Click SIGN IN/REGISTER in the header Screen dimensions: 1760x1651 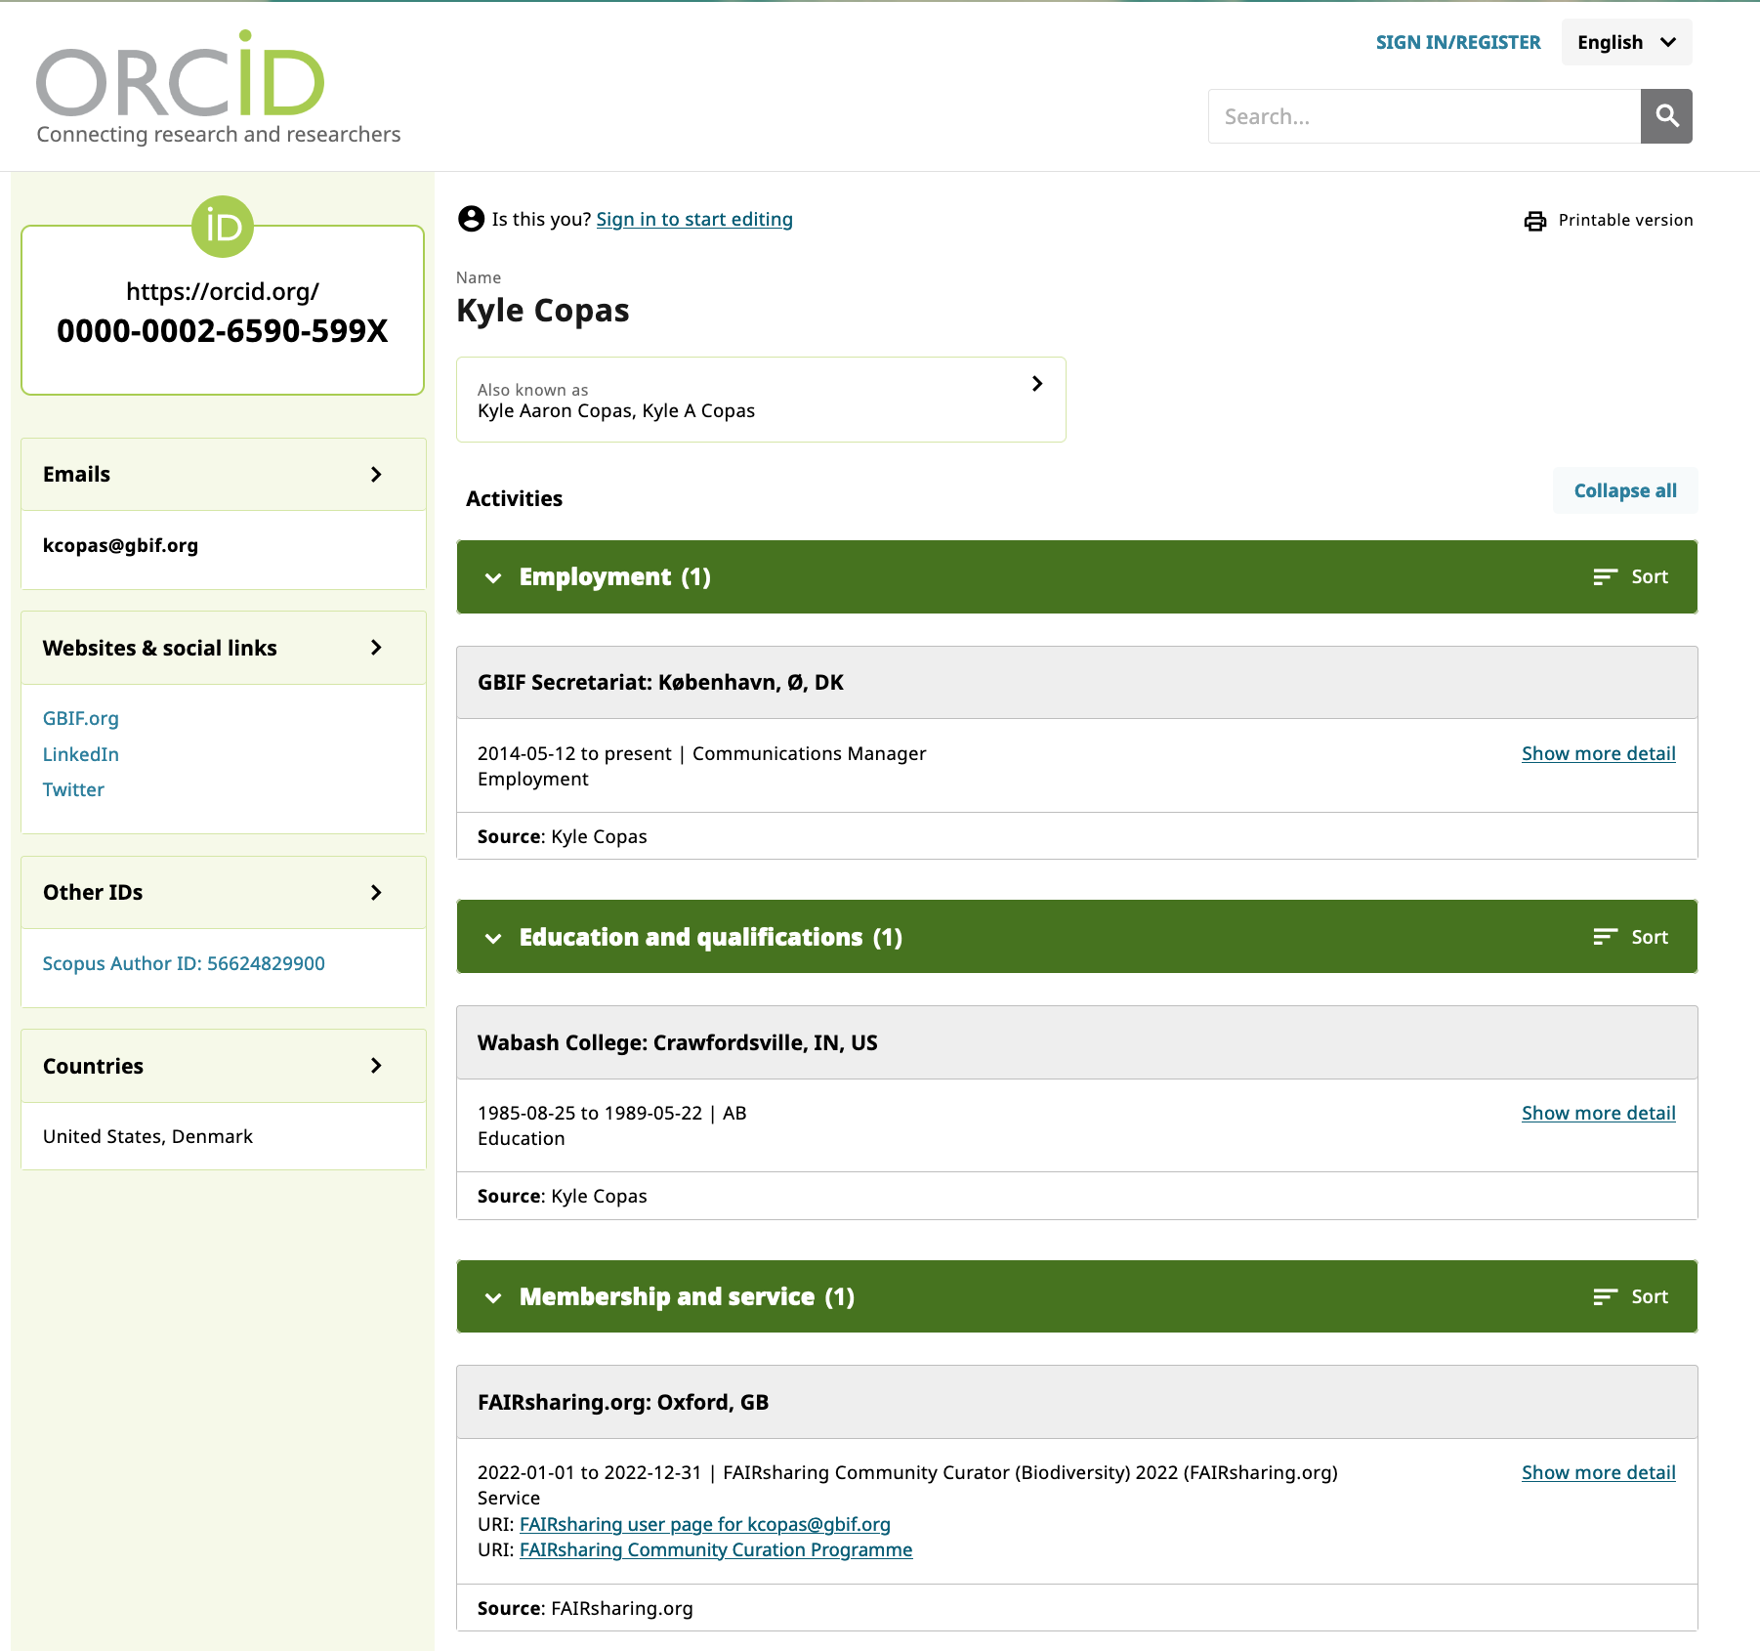[1457, 42]
